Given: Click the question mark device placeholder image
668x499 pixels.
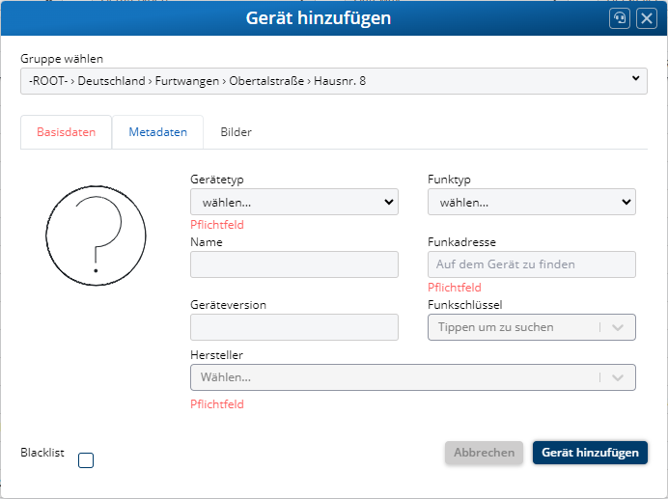Looking at the screenshot, I should tap(96, 236).
